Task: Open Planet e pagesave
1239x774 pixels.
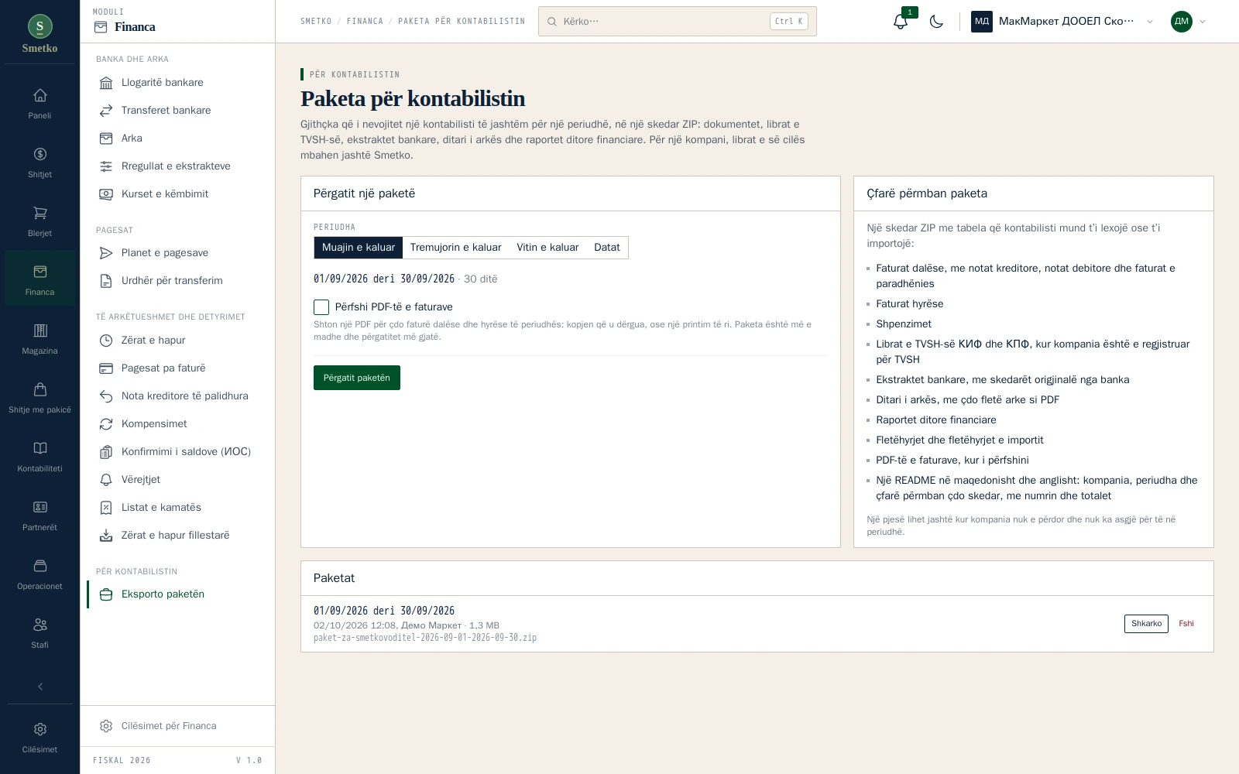Action: click(177, 253)
